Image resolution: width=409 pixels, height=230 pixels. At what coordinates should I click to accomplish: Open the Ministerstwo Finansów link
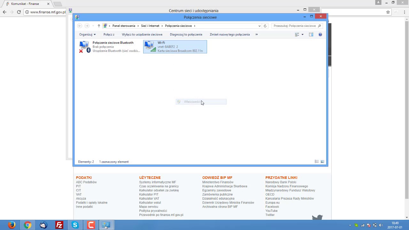pos(218,182)
